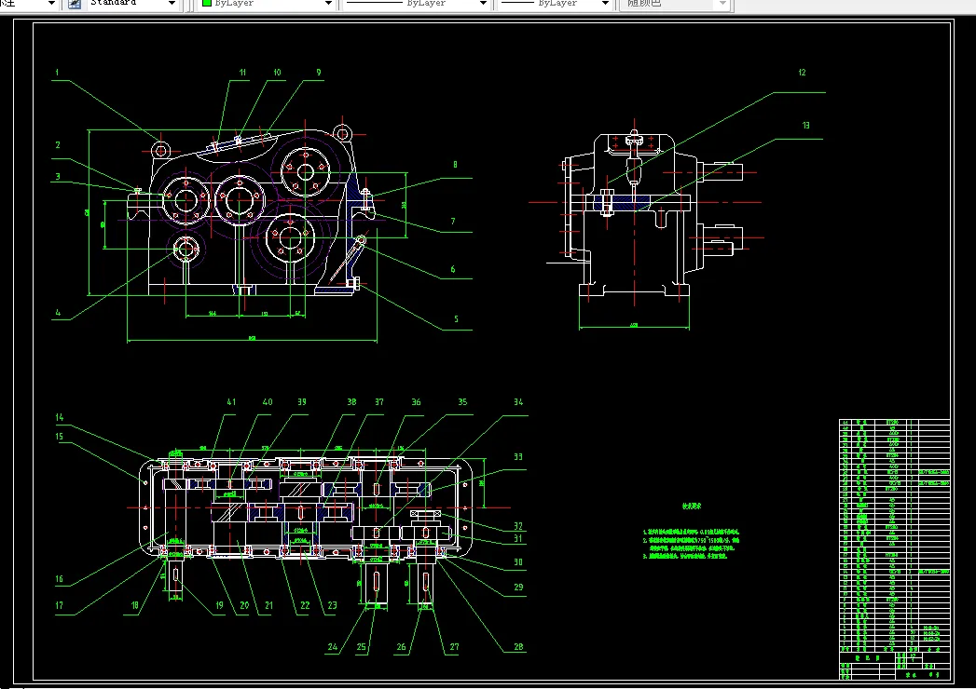Select part balloon label 16

tap(59, 579)
